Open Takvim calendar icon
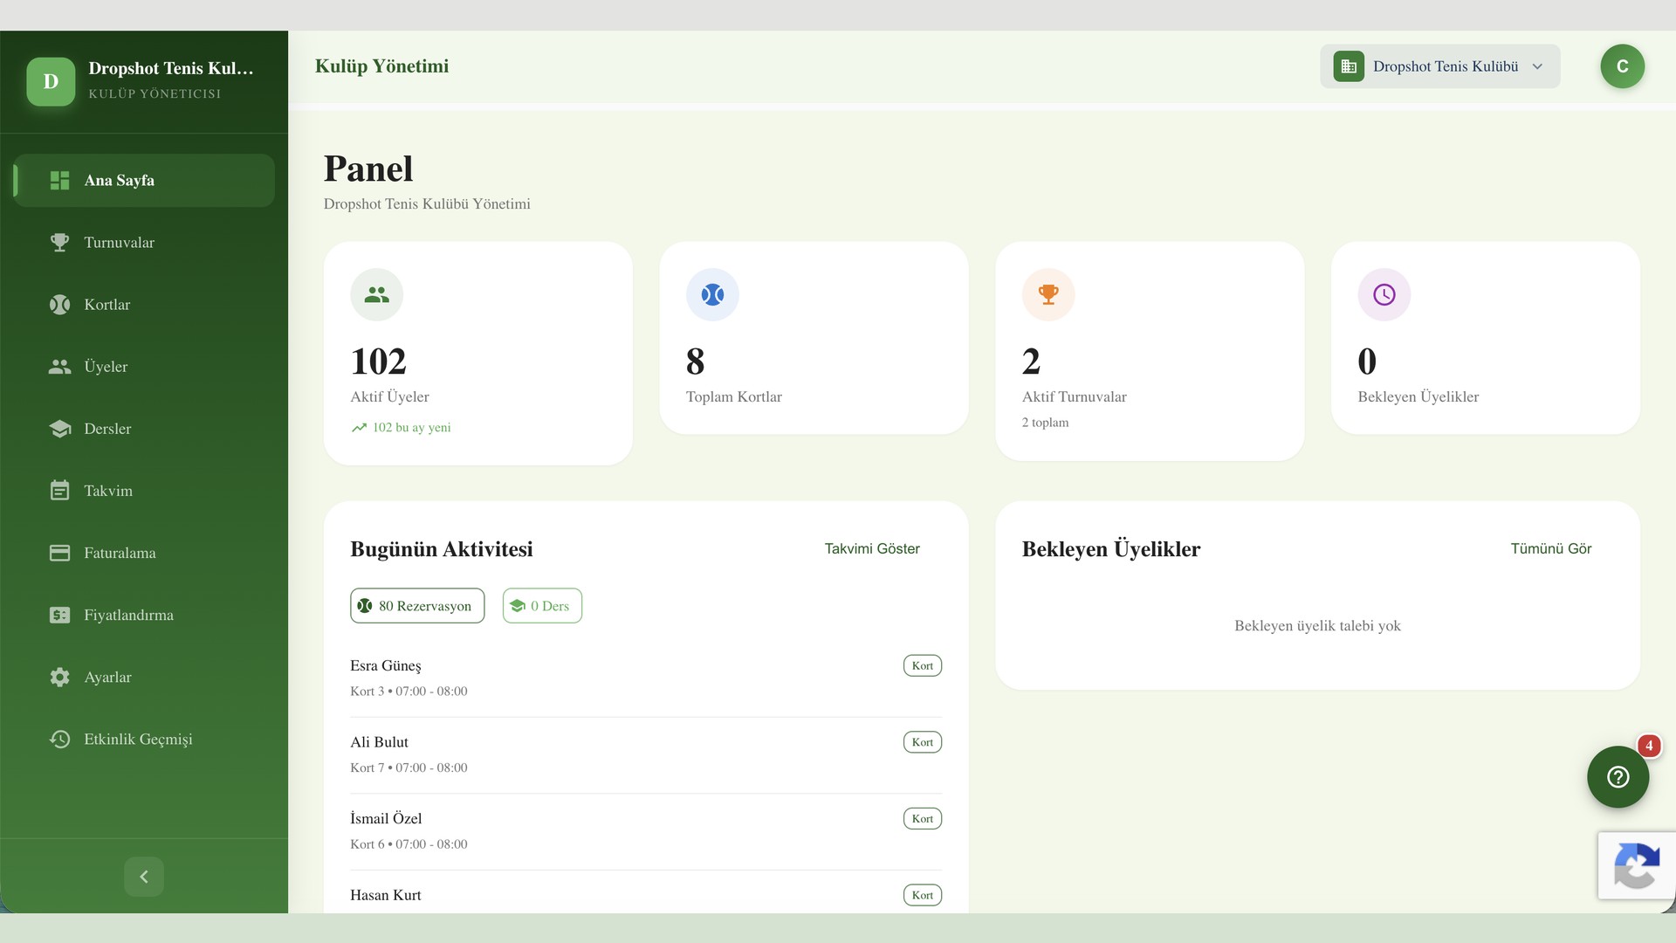 coord(59,491)
